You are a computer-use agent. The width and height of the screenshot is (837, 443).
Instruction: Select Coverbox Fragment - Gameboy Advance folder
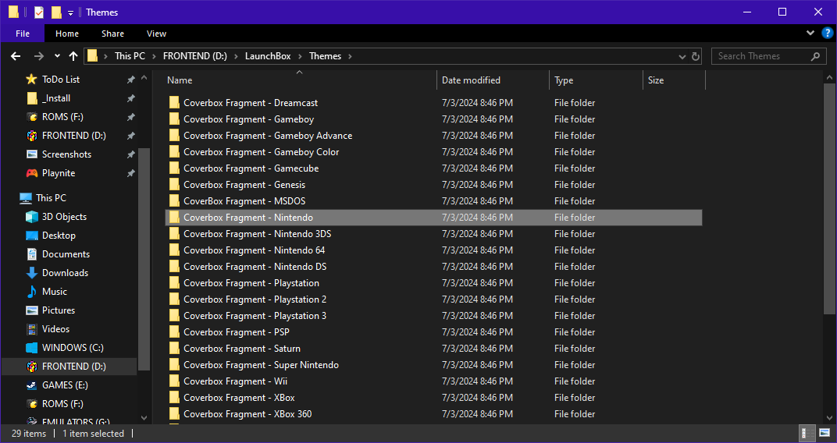[x=434, y=136]
